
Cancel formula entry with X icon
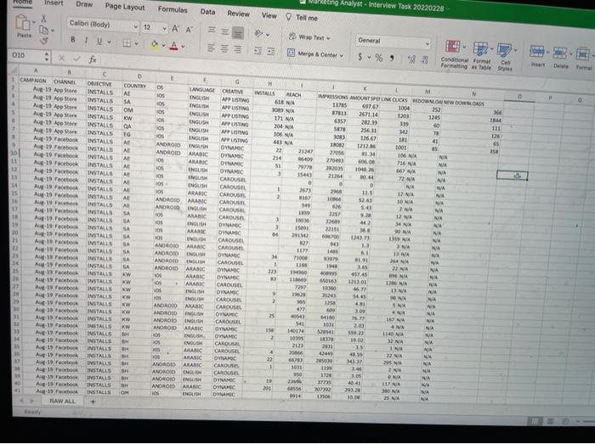[61, 58]
